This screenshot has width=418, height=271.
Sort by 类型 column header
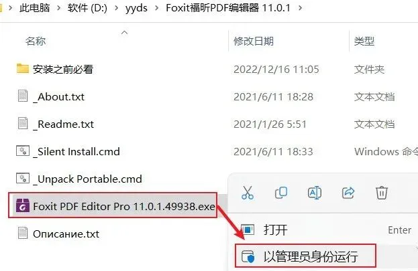(x=364, y=41)
